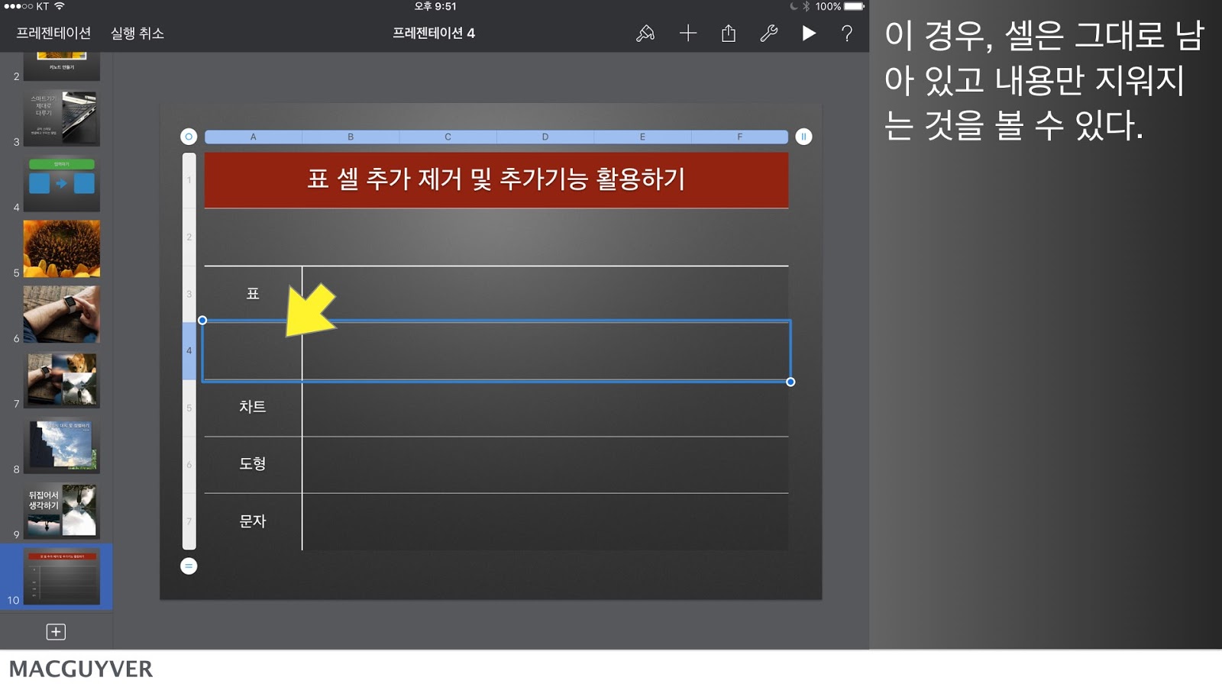The width and height of the screenshot is (1222, 687).
Task: Select column A header
Action: click(x=254, y=137)
